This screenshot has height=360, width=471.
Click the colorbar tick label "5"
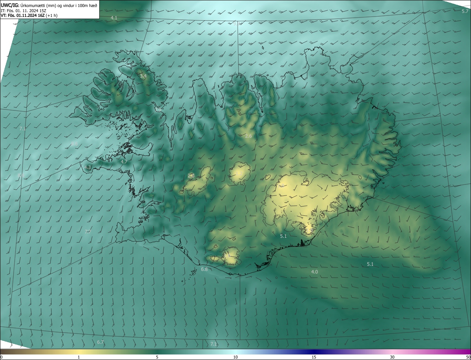pyautogui.click(x=157, y=357)
